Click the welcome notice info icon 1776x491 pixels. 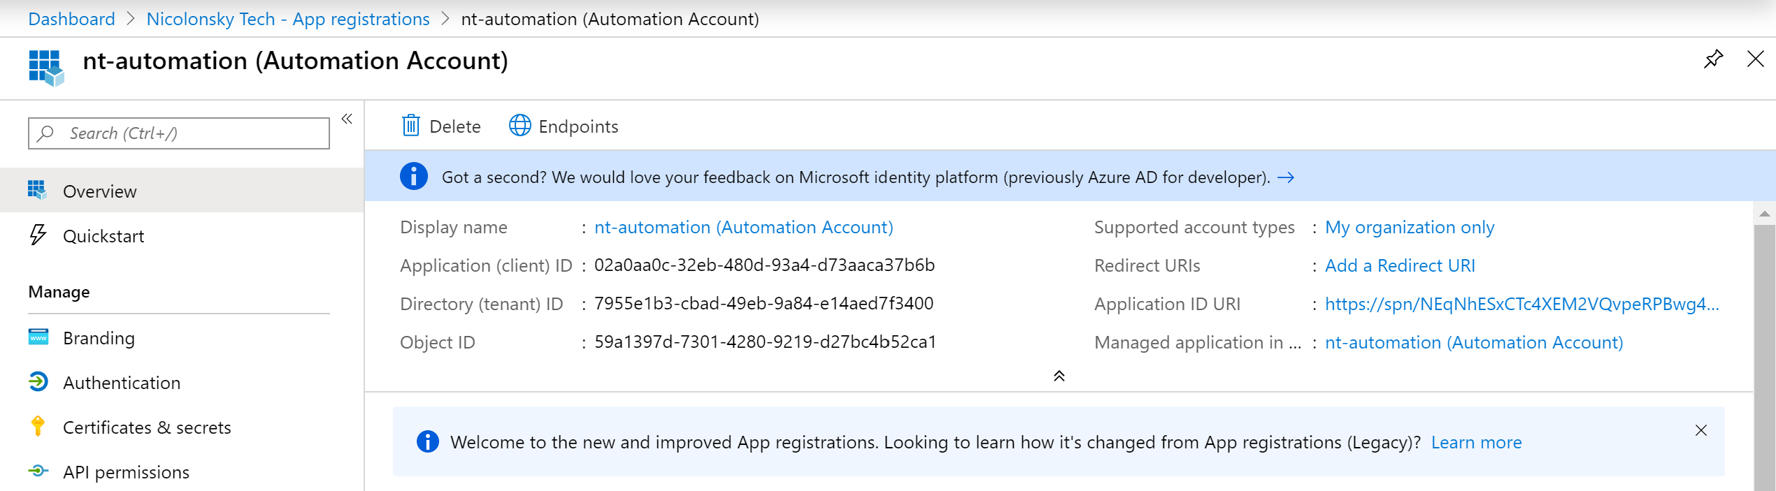428,441
